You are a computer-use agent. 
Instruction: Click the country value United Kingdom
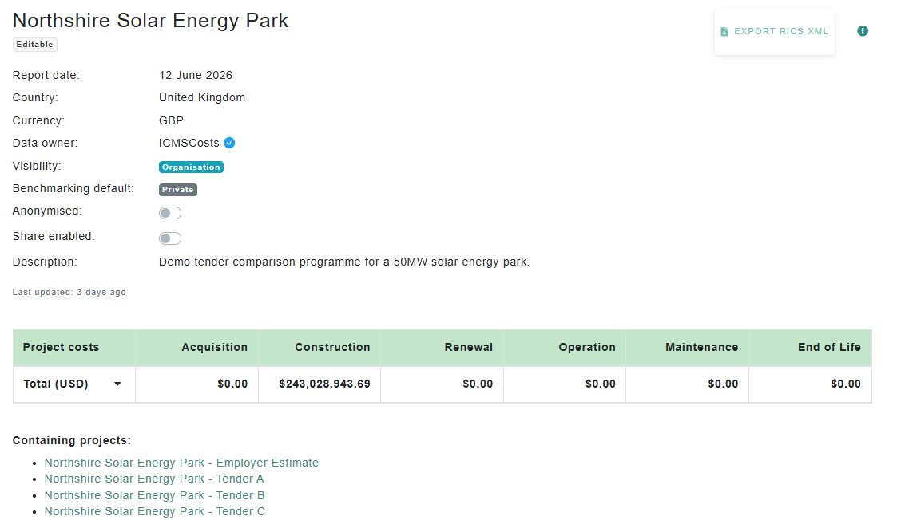click(x=202, y=98)
